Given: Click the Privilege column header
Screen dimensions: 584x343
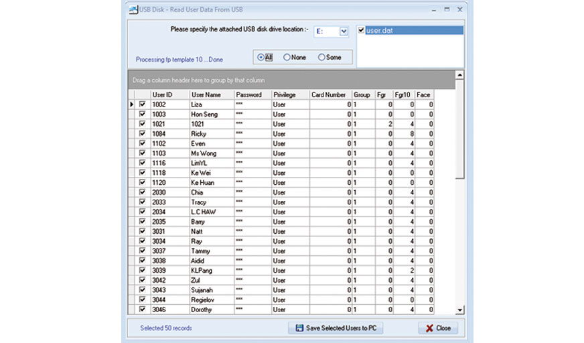Looking at the screenshot, I should pyautogui.click(x=291, y=94).
